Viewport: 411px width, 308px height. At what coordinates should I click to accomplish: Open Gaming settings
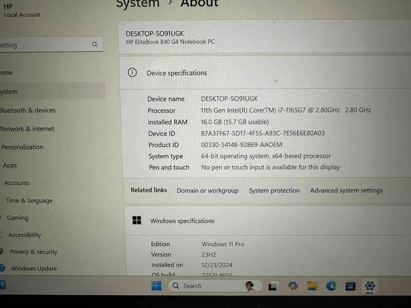pyautogui.click(x=17, y=218)
